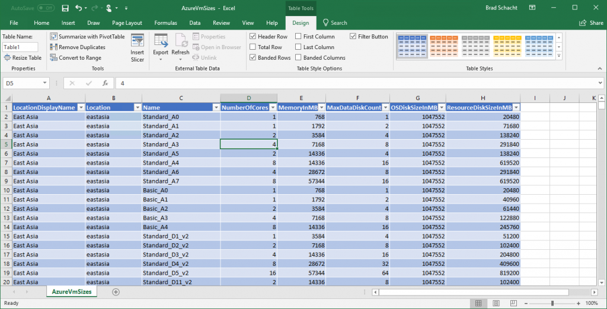Expand the Name Box dropdown arrow

45,83
